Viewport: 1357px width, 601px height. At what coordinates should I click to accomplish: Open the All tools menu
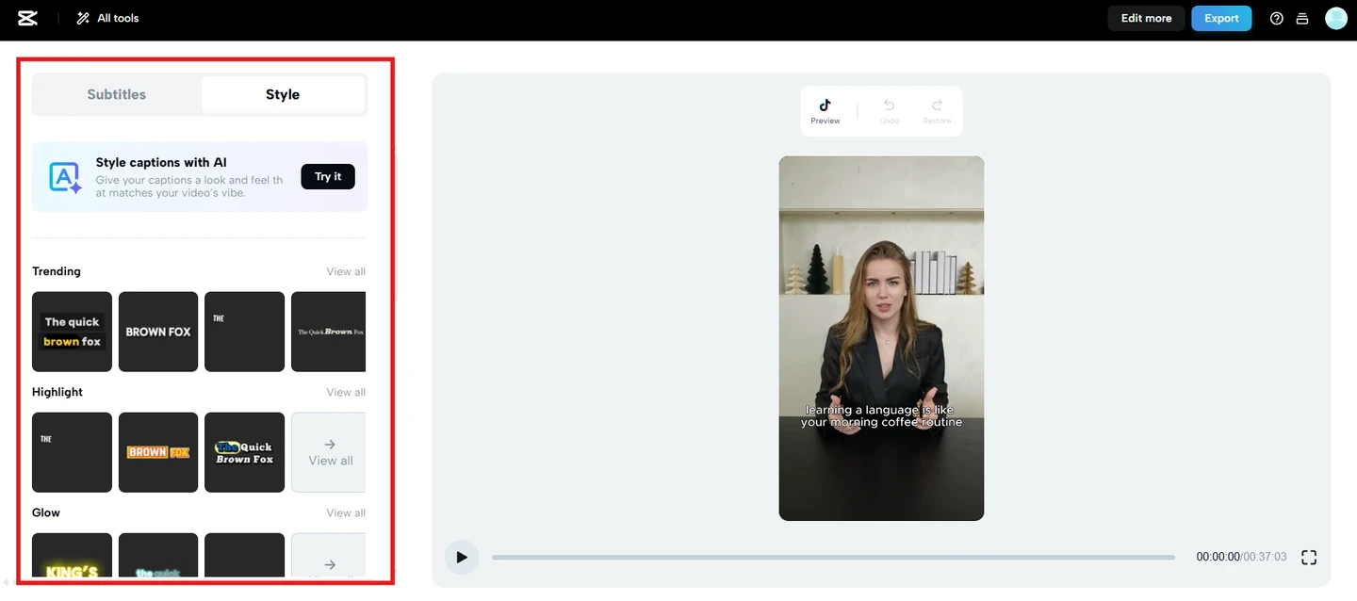[x=107, y=18]
